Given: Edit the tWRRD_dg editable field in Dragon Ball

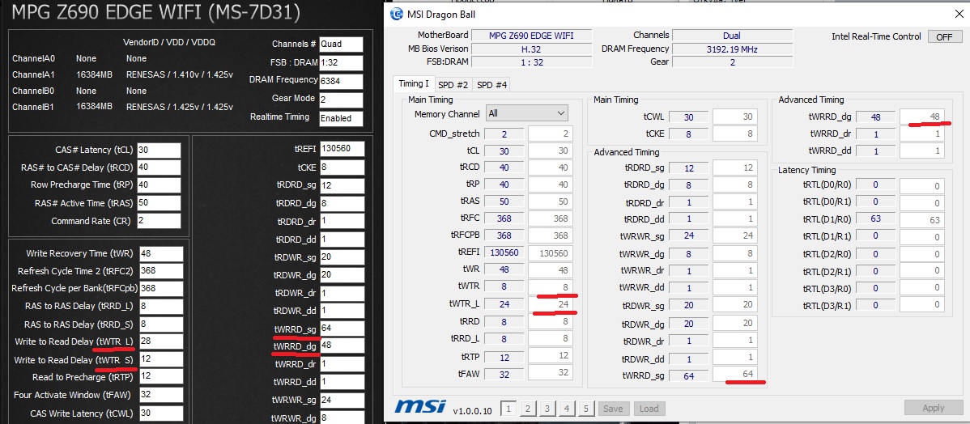Looking at the screenshot, I should (921, 117).
